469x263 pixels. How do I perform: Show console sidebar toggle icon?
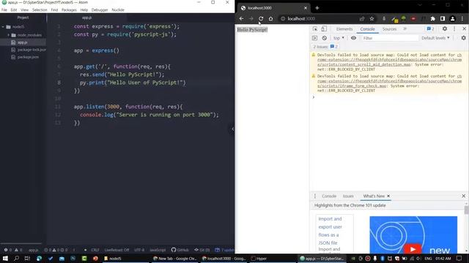pyautogui.click(x=314, y=38)
